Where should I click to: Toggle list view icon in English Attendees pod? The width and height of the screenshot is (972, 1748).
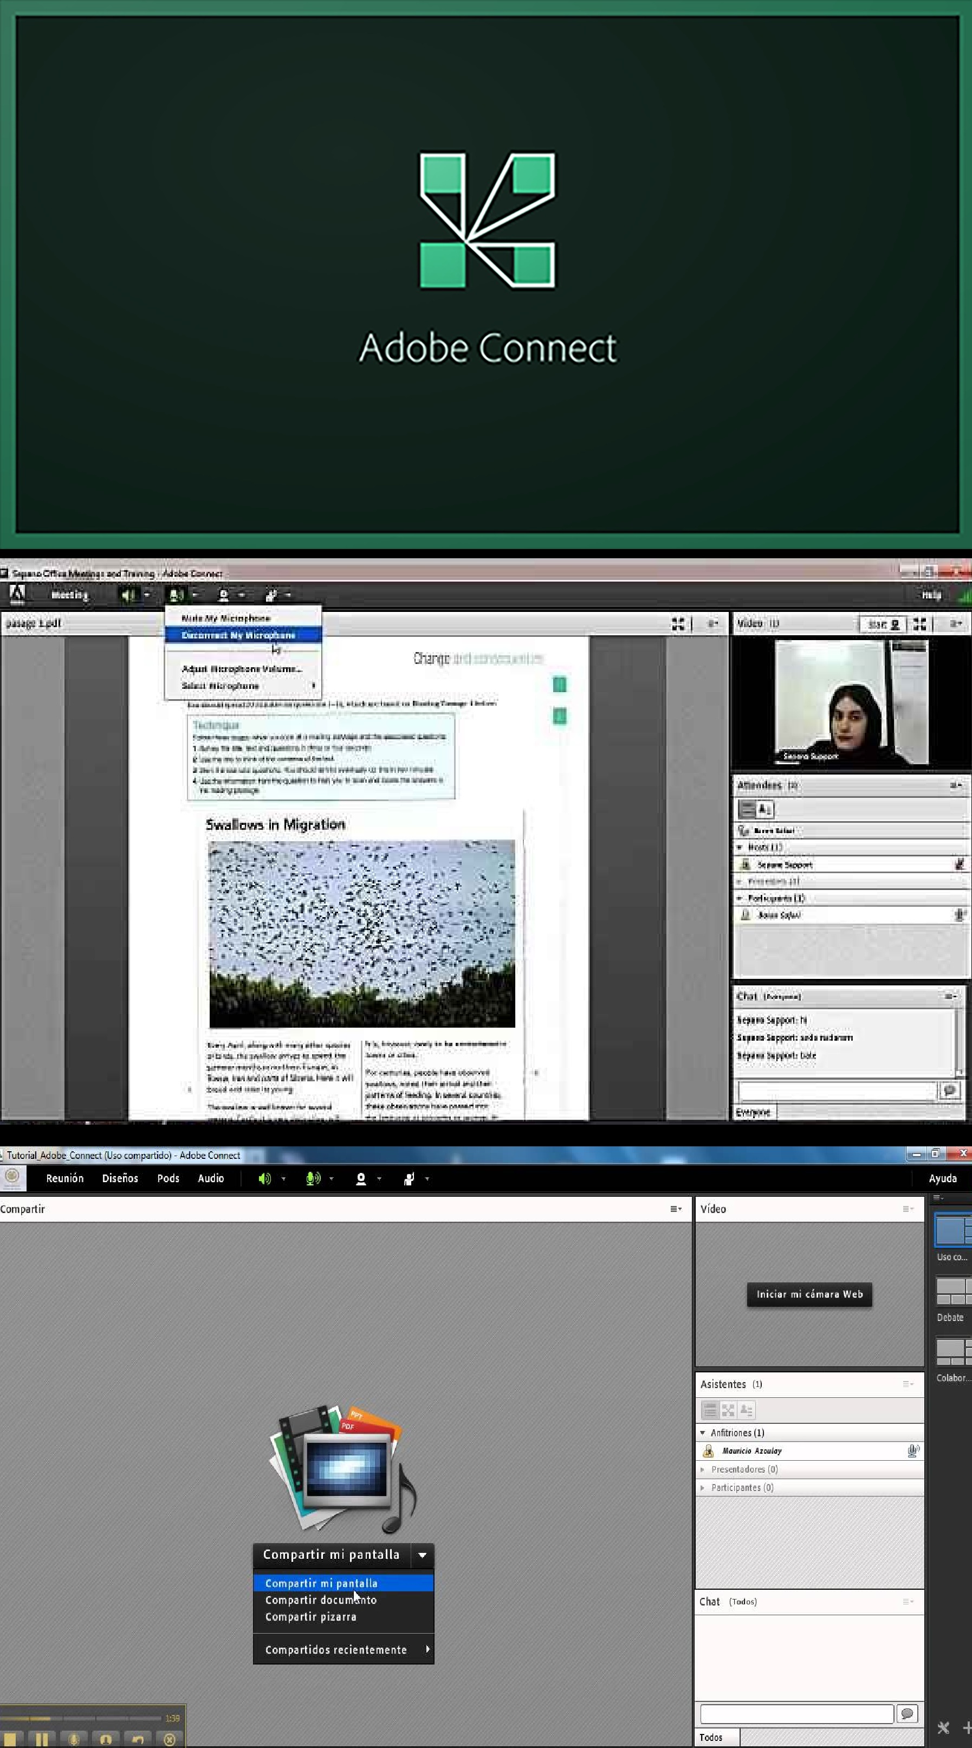tap(747, 809)
